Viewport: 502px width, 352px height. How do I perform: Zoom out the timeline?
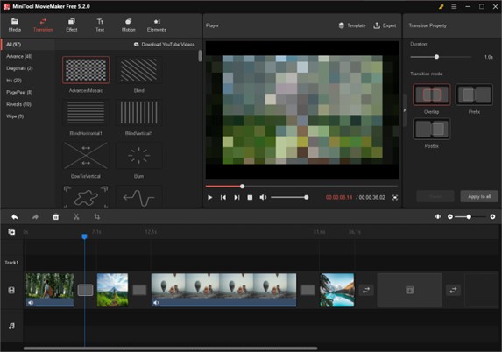pos(450,216)
